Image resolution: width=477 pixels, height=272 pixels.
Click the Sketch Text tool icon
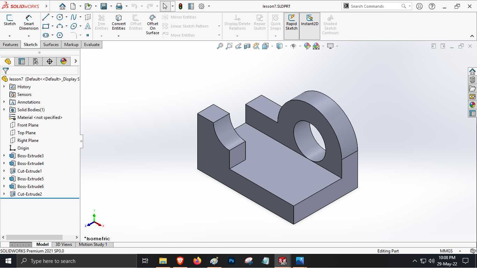pos(88,26)
